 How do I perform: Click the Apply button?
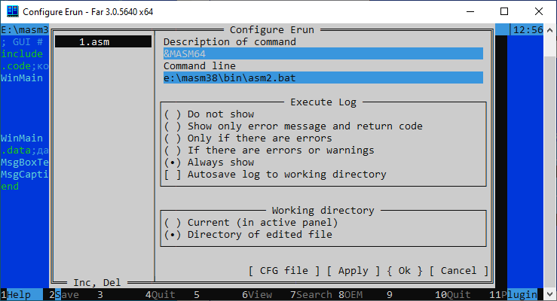click(x=353, y=271)
